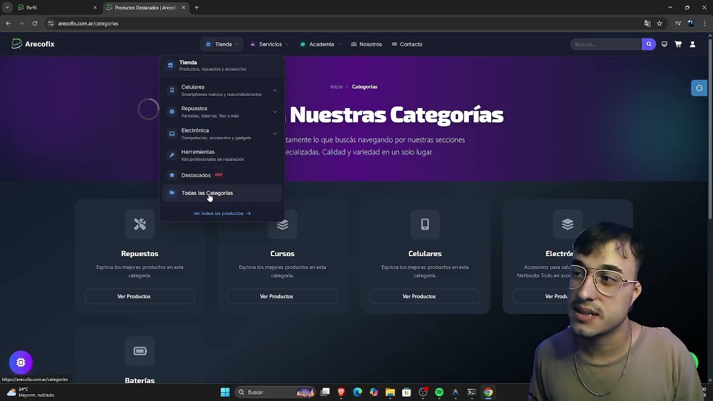Open Microsoft Store from the taskbar
The width and height of the screenshot is (713, 401).
click(x=407, y=392)
